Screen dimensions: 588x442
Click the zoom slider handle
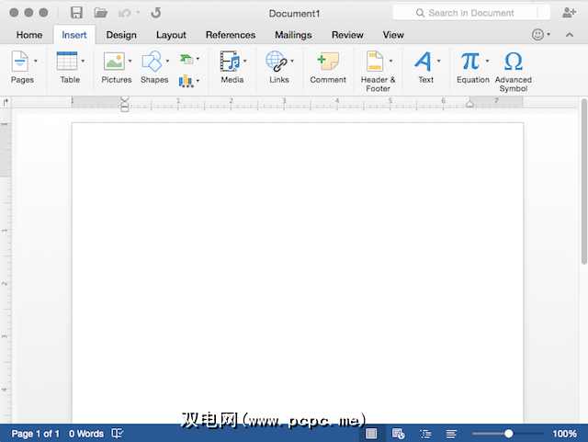(509, 434)
